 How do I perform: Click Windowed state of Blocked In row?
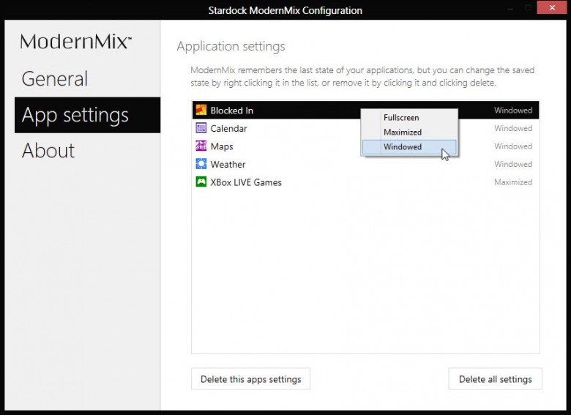point(513,111)
